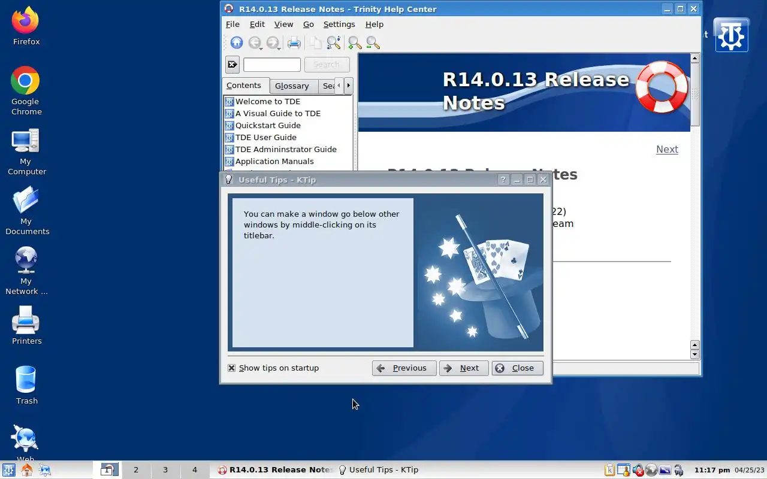Switch to virtual desktop 4
Image resolution: width=767 pixels, height=479 pixels.
click(x=194, y=470)
